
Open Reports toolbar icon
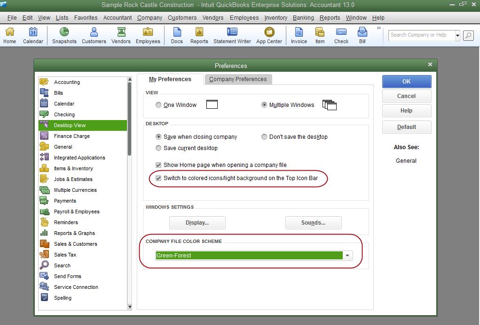click(199, 35)
